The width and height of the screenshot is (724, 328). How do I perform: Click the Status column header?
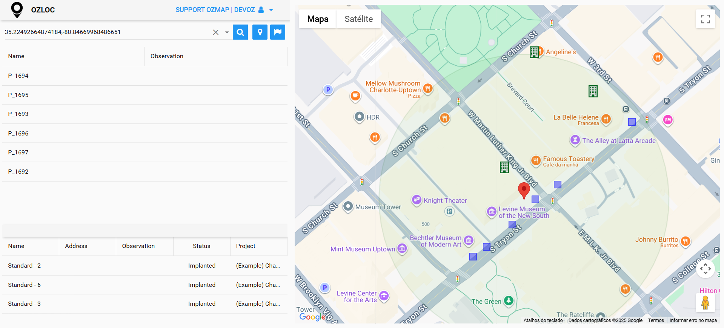[x=201, y=246]
